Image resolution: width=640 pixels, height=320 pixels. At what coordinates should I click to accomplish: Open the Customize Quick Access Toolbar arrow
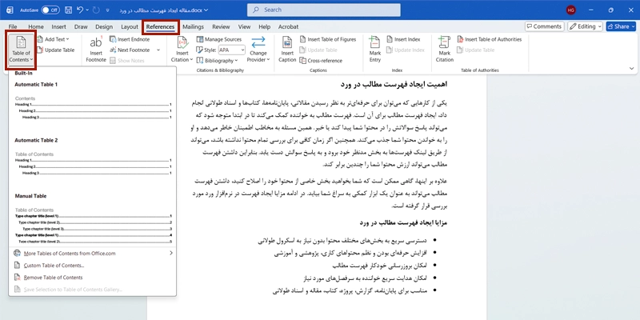(107, 10)
